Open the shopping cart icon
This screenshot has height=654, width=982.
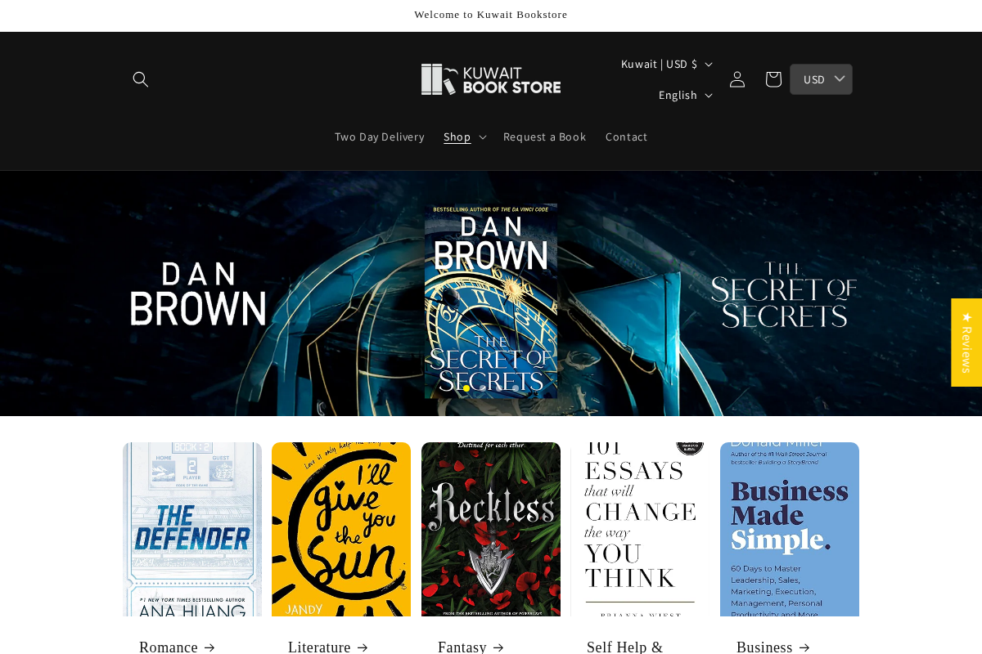point(773,78)
